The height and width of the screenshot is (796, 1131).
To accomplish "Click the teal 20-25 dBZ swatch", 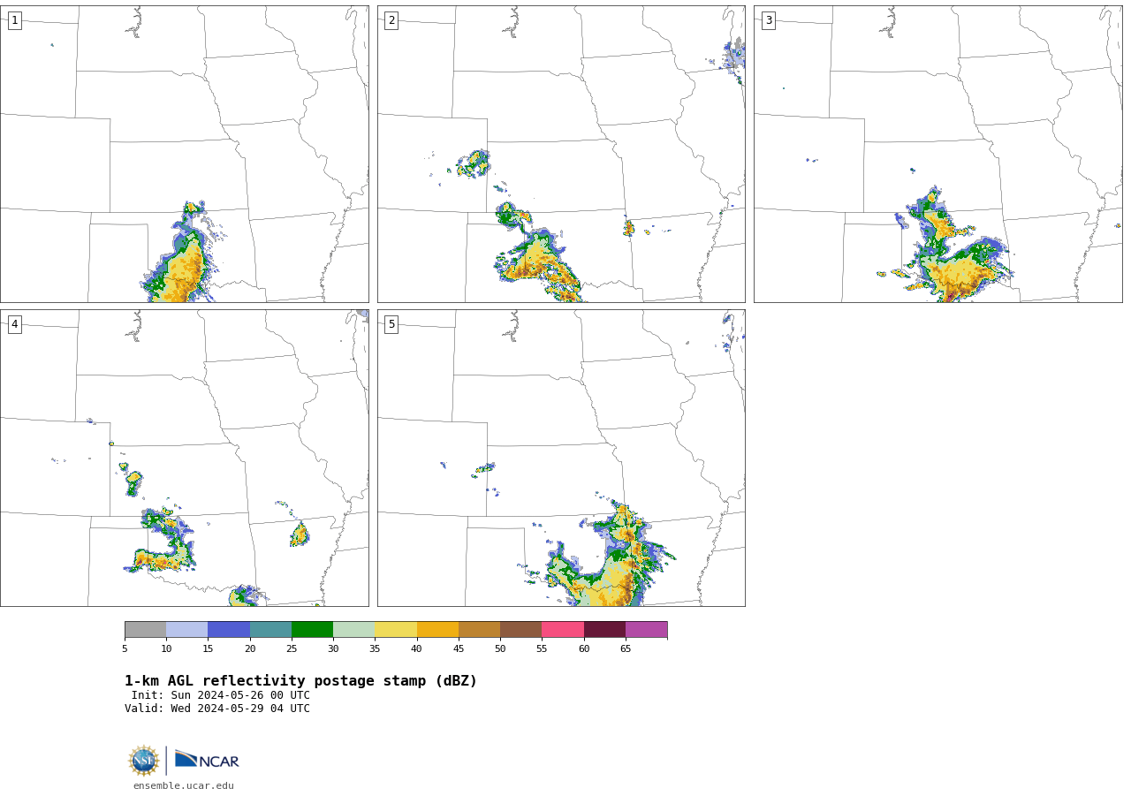I will tap(271, 630).
